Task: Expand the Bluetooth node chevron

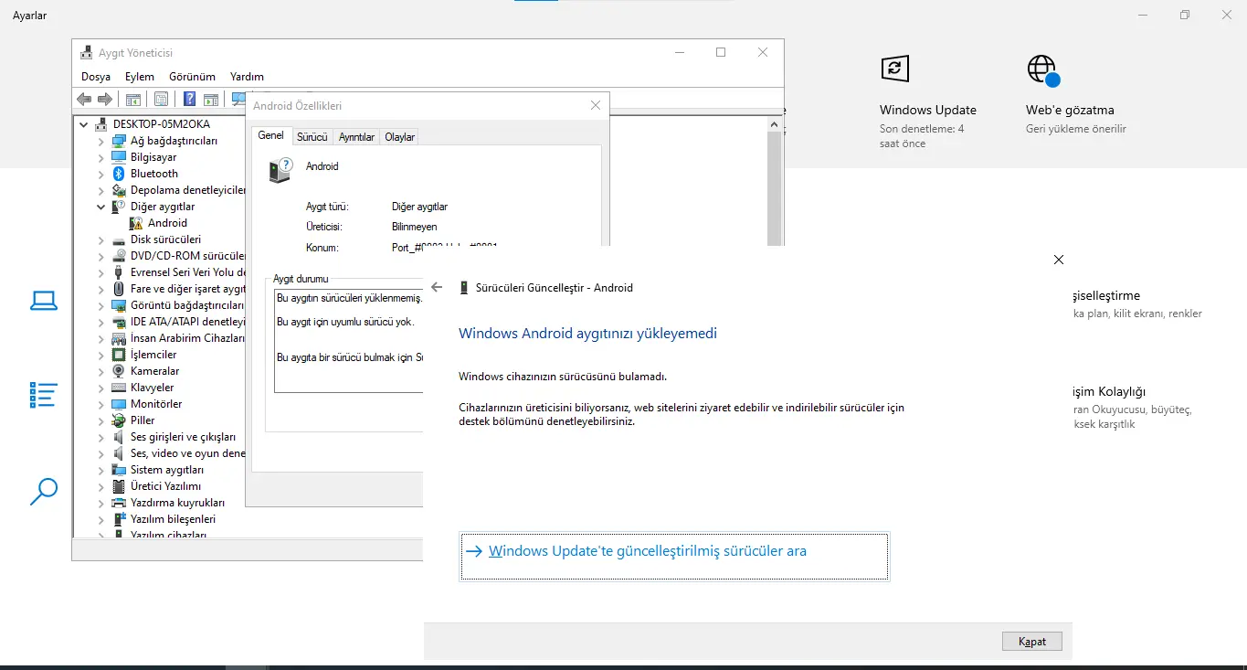Action: point(101,174)
